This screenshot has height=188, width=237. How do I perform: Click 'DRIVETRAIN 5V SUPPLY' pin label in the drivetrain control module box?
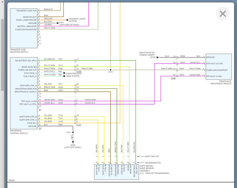pos(26,92)
